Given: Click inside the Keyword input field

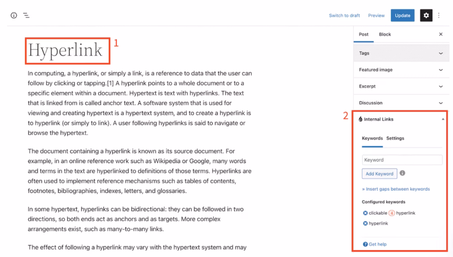Looking at the screenshot, I should point(402,159).
